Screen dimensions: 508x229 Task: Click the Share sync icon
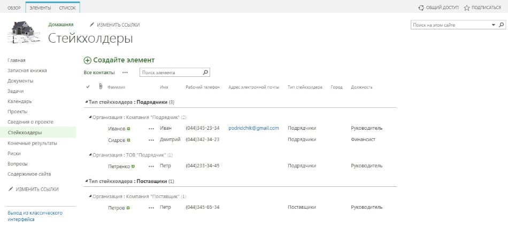[x=421, y=8]
